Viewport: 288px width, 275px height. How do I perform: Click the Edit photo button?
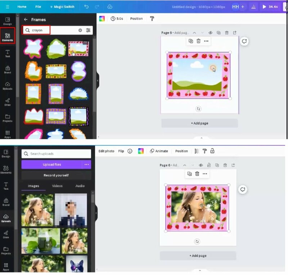pos(106,151)
